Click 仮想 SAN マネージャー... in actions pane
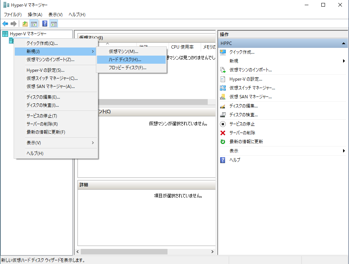 tap(250, 97)
